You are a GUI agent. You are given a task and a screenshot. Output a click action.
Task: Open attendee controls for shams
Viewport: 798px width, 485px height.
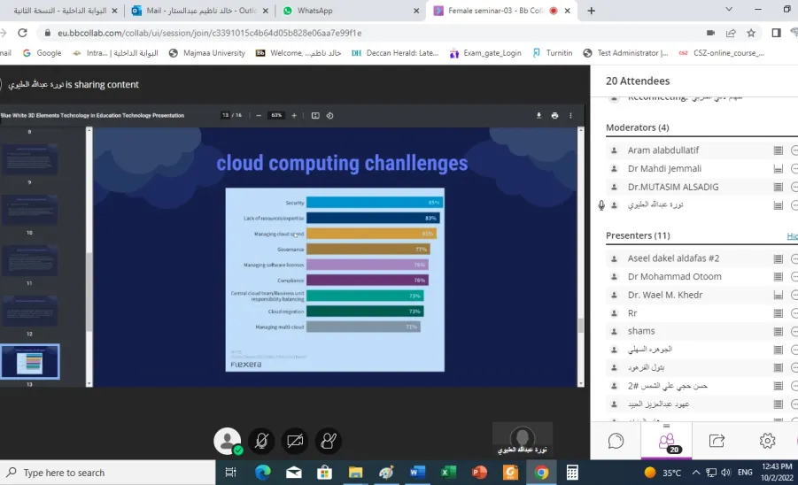pos(794,332)
